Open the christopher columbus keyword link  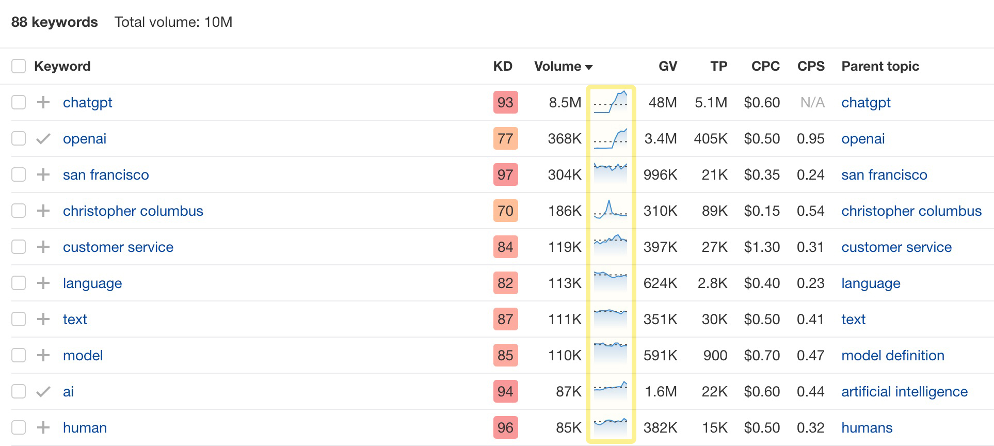click(x=133, y=211)
